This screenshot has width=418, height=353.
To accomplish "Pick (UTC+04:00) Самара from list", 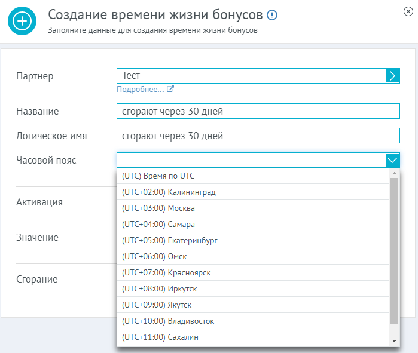I will (x=253, y=224).
